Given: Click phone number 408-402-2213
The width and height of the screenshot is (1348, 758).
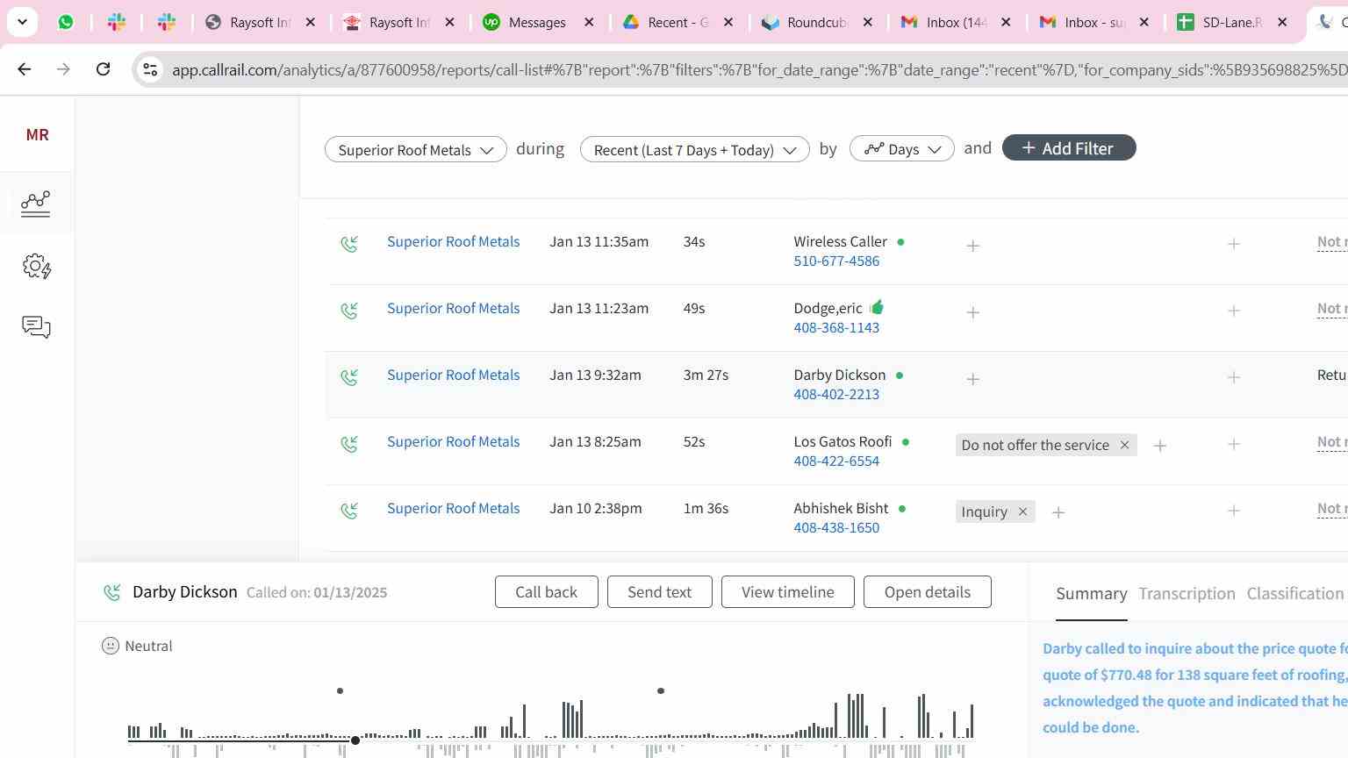Looking at the screenshot, I should 836,394.
